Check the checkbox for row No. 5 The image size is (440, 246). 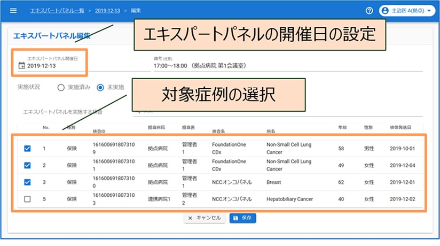coord(28,199)
